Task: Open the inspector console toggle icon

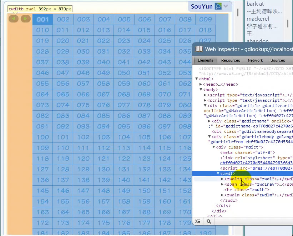Action: (198, 221)
